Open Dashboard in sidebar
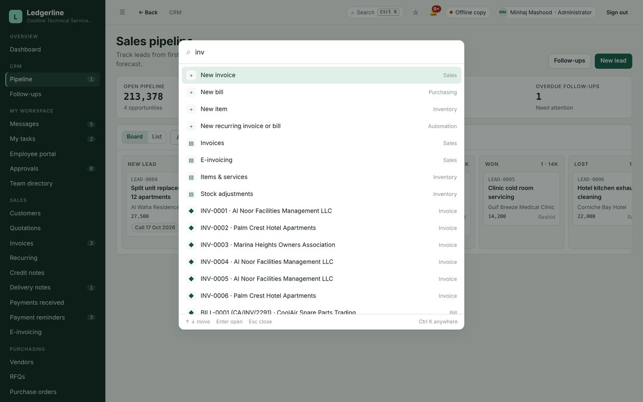This screenshot has height=402, width=643. pyautogui.click(x=53, y=50)
